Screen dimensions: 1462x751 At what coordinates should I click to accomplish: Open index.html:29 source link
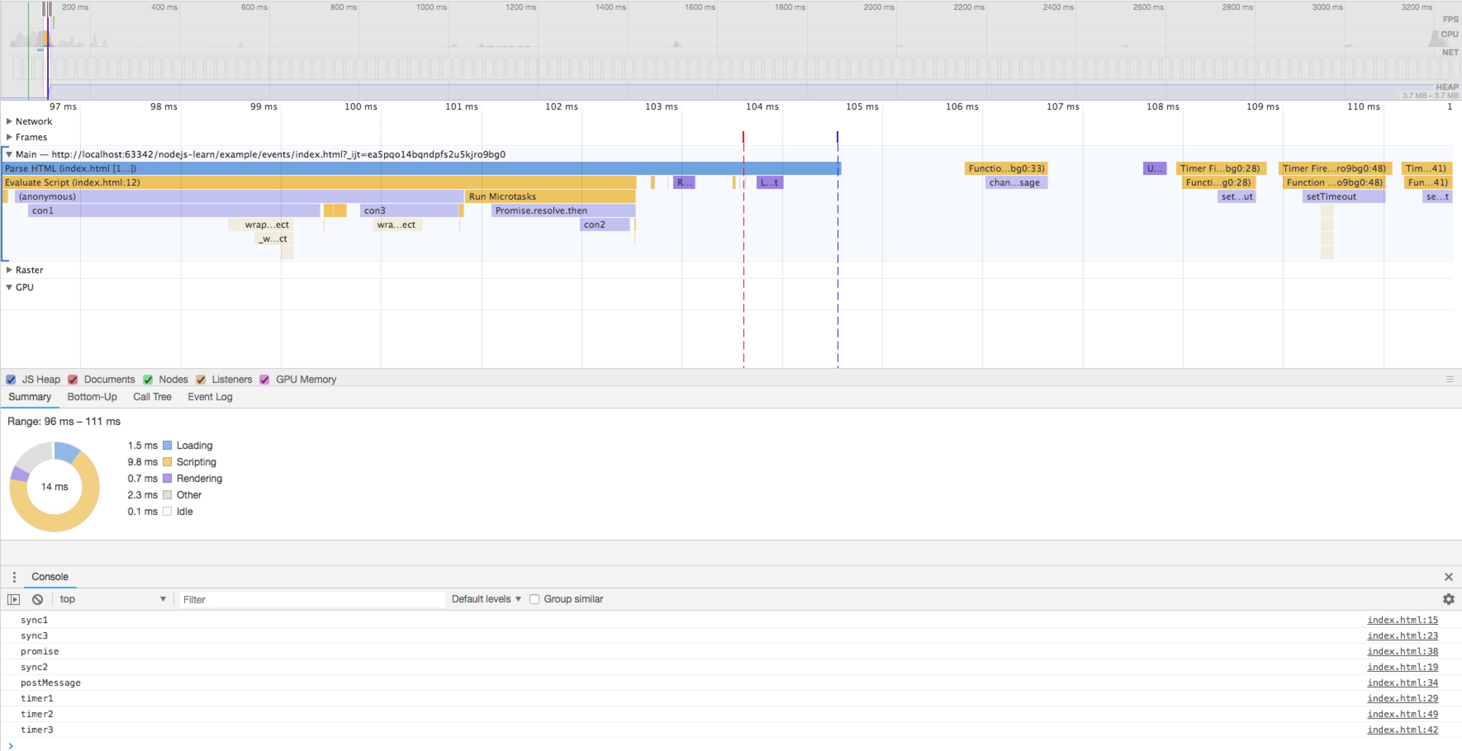coord(1403,698)
